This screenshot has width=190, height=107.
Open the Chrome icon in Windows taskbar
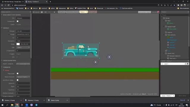tap(17, 105)
